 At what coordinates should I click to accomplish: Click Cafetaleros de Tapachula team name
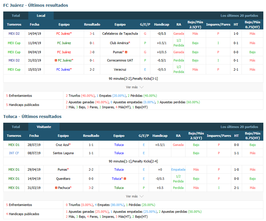click(120, 34)
